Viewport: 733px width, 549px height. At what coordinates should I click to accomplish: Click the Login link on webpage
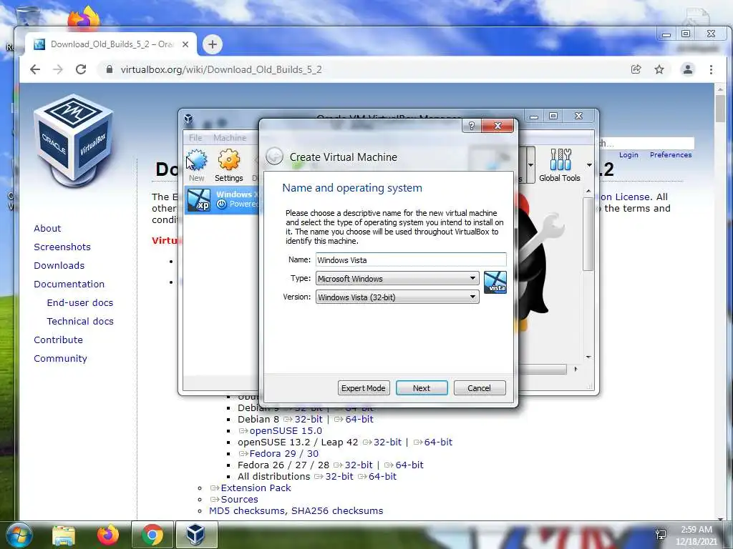[628, 155]
